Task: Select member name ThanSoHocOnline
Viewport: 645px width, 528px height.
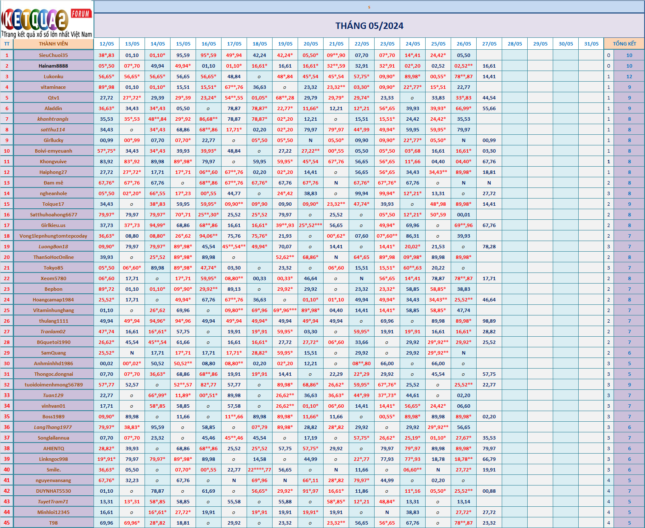Action: coord(54,257)
